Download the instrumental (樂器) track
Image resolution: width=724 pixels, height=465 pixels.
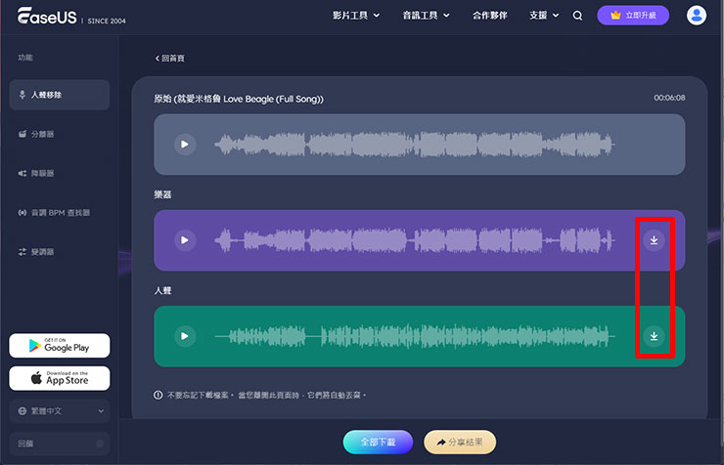(655, 240)
